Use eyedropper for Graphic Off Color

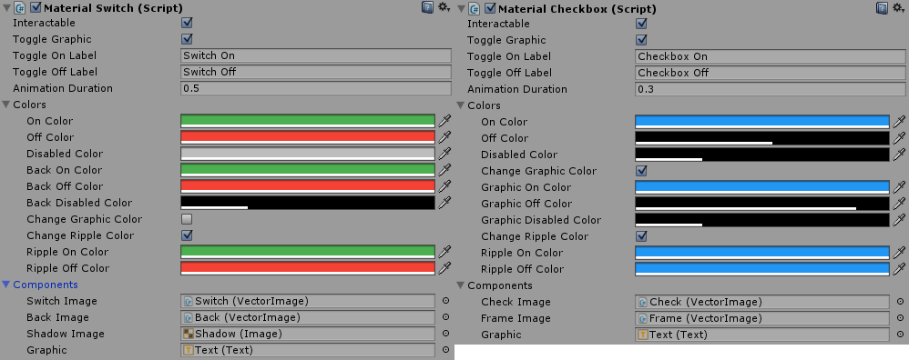(899, 203)
